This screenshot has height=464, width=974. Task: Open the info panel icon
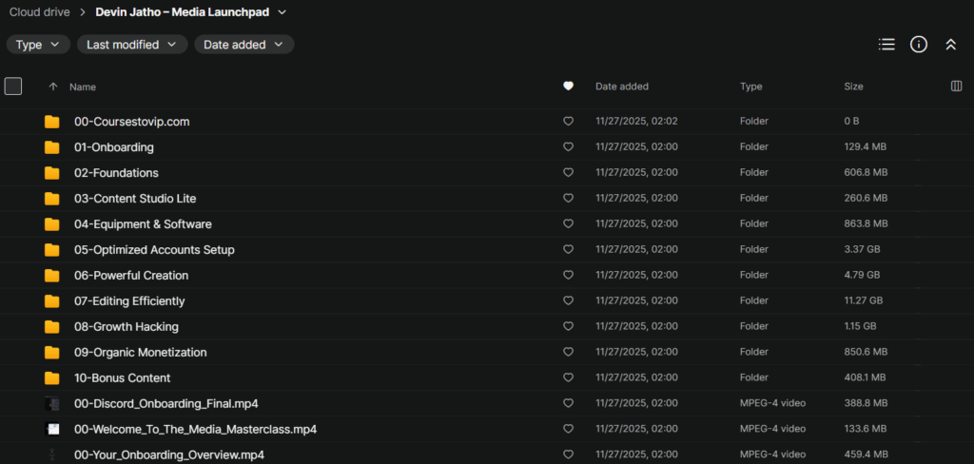(918, 45)
